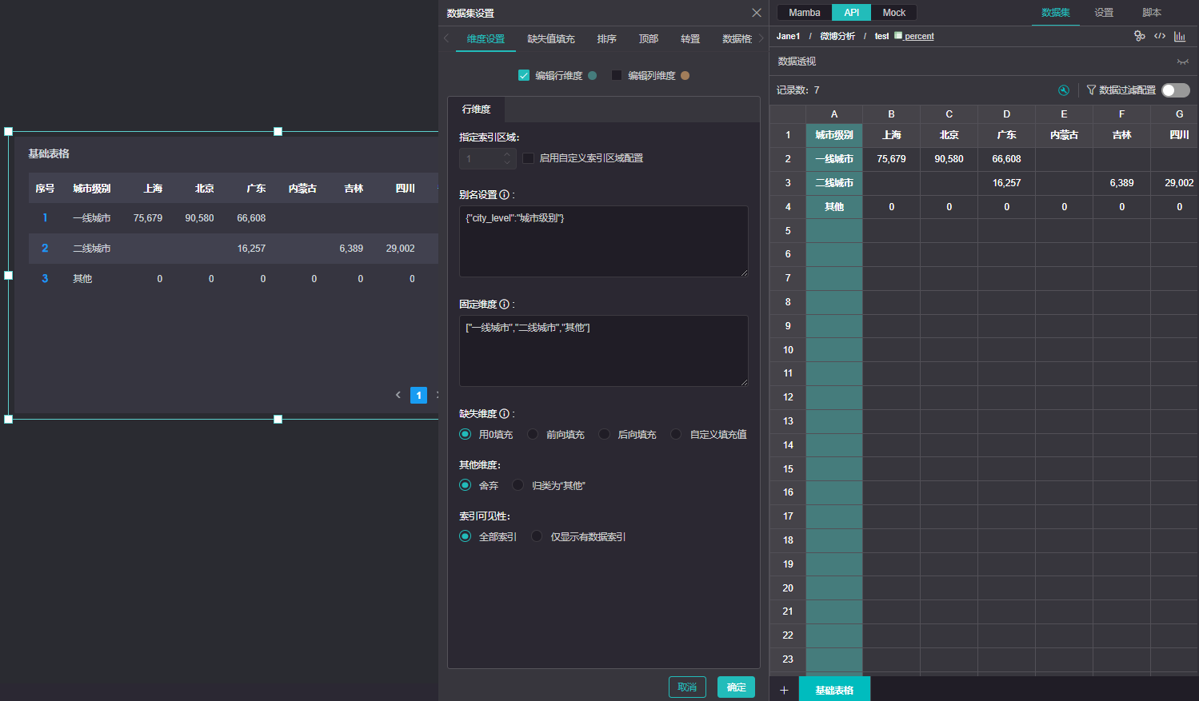Click the 指定索引区域 number input
This screenshot has height=701, width=1199.
(487, 158)
